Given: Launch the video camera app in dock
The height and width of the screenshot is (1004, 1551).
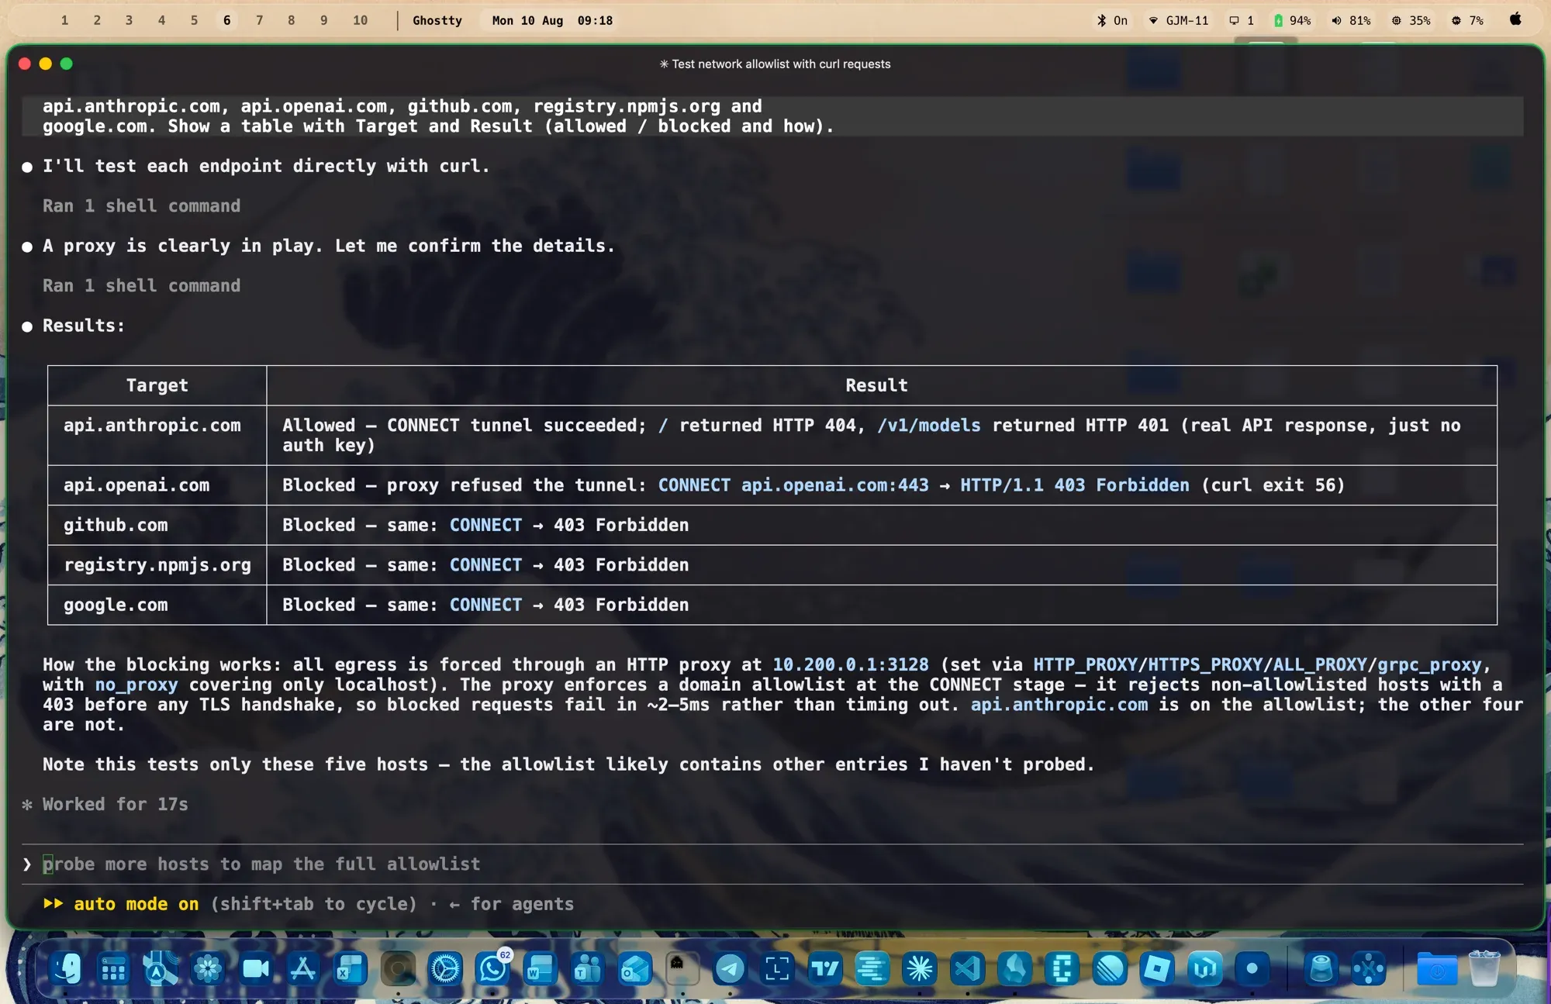Looking at the screenshot, I should click(255, 968).
